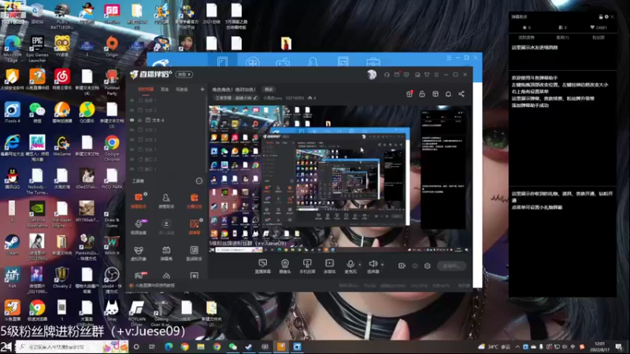Open the 视频连麦 video co-stream tool

click(x=139, y=227)
